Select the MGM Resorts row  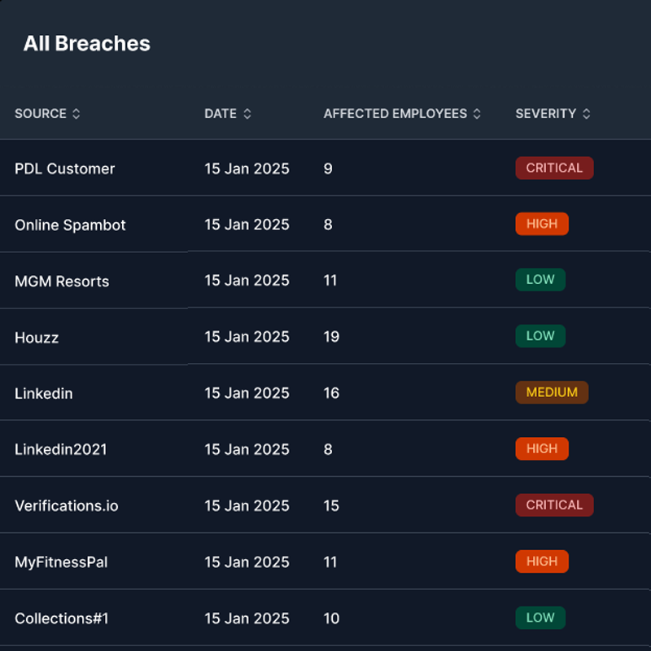pyautogui.click(x=62, y=281)
